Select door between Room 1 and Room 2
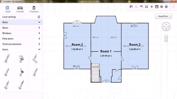The image size is (177, 99). click(90, 59)
